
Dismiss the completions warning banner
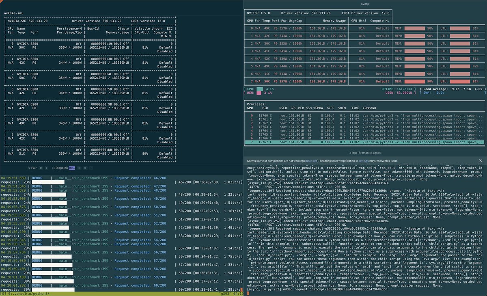click(x=480, y=160)
